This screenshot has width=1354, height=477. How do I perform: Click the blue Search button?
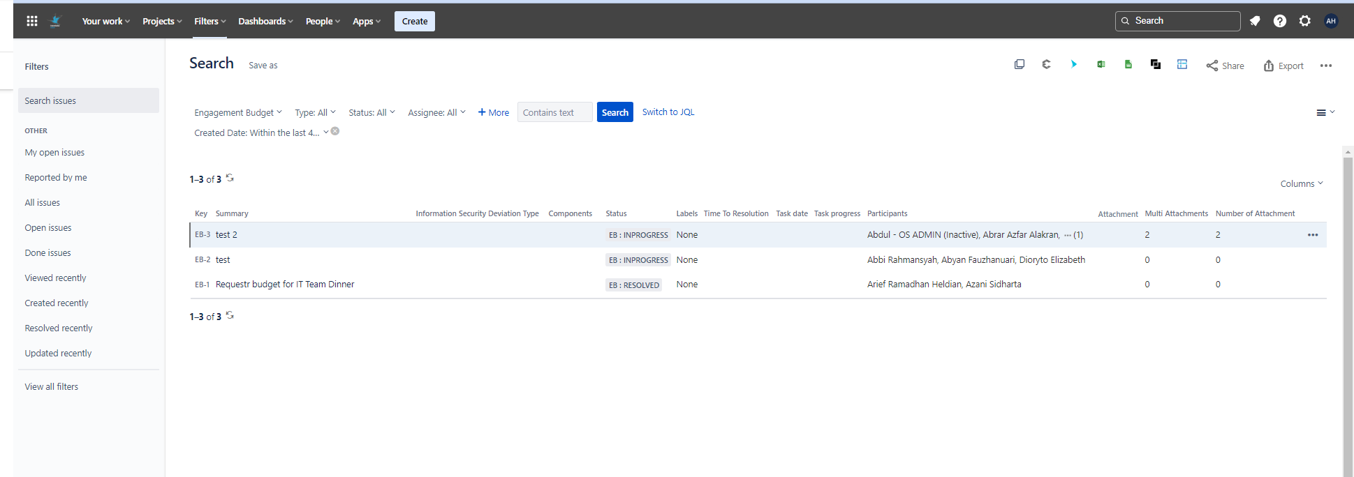pyautogui.click(x=615, y=112)
